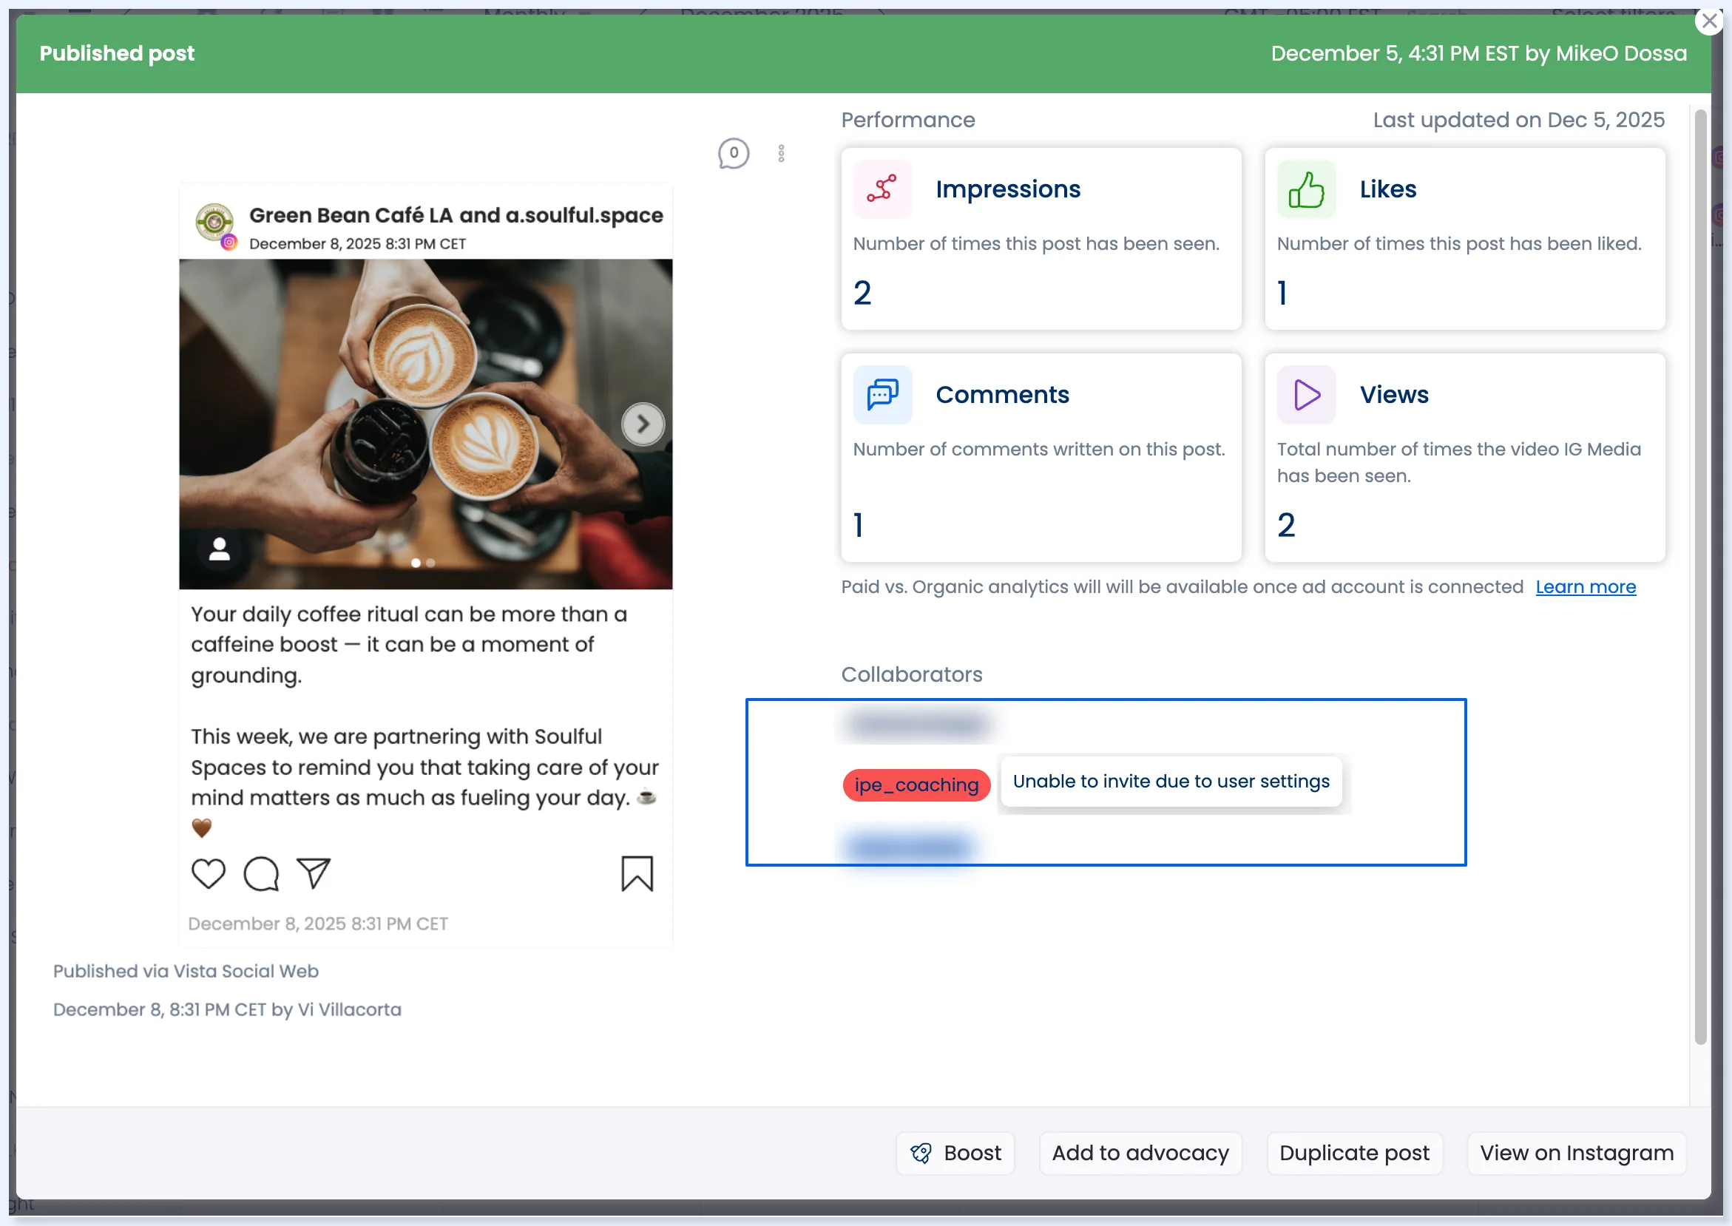The width and height of the screenshot is (1732, 1226).
Task: Open the three-dot post options menu
Action: pos(782,153)
